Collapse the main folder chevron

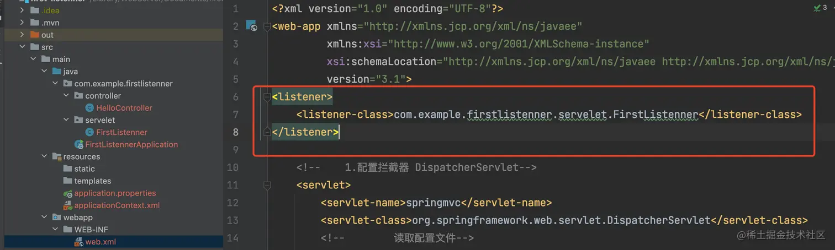33,59
